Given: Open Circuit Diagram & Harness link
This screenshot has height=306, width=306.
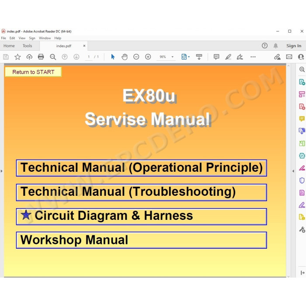Looking at the screenshot, I should (142, 216).
